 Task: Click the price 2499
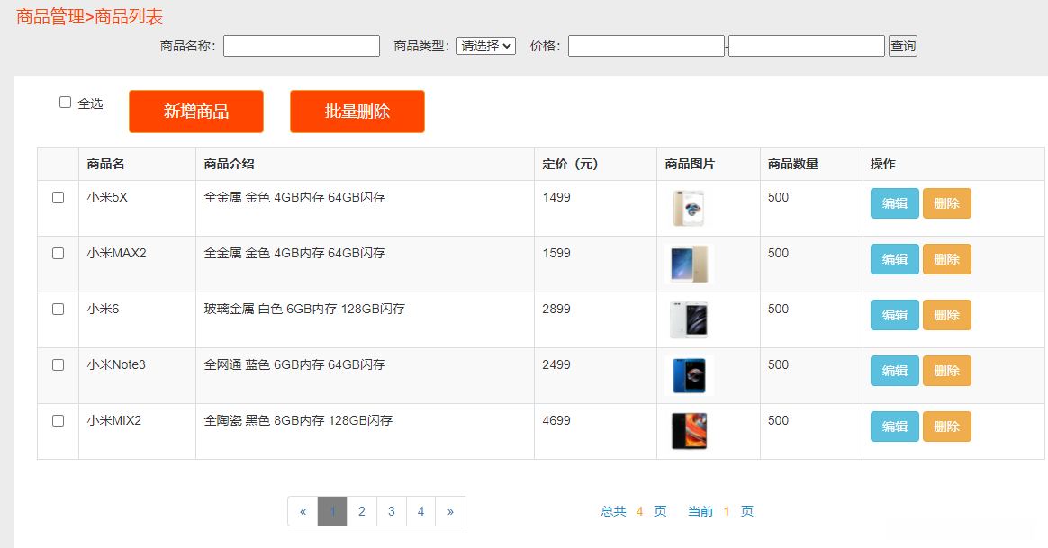pyautogui.click(x=556, y=365)
